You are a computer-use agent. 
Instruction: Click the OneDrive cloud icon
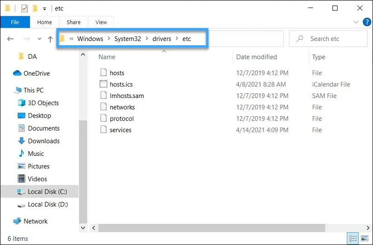tap(17, 73)
